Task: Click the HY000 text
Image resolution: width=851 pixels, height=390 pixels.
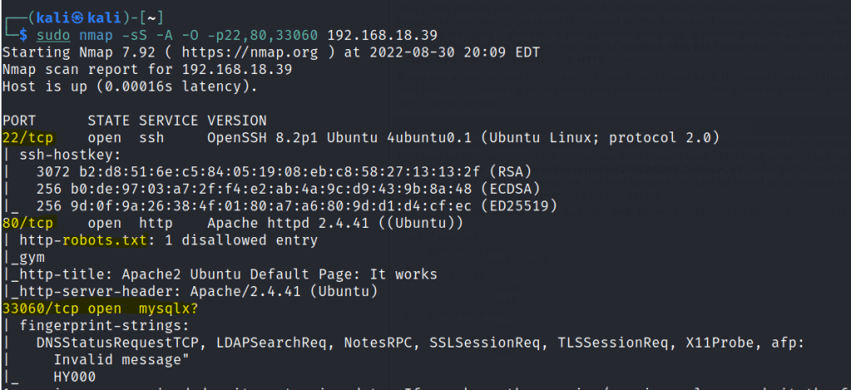Action: [75, 376]
